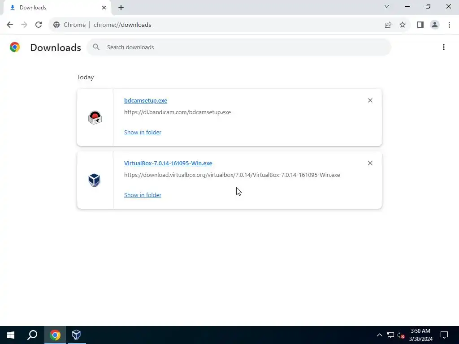Click the dl.bandicam.com source URL text
459x344 pixels.
(178, 112)
